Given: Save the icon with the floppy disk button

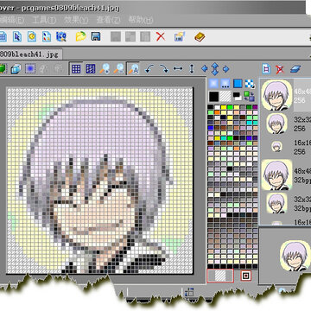Looking at the screenshot, I should [96, 36].
